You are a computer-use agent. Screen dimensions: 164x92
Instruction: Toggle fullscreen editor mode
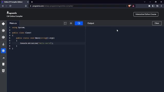[65, 23]
